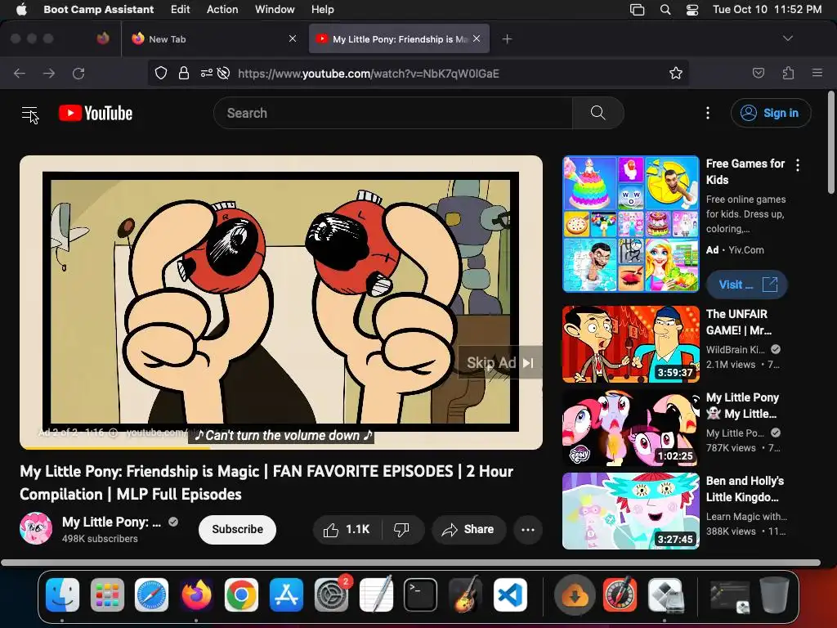Open Google Chrome from the Dock
Screen dimensions: 837x628
241,594
